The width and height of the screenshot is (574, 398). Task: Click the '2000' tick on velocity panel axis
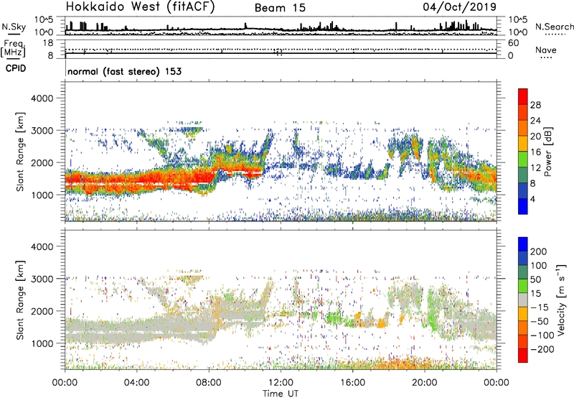[42, 311]
